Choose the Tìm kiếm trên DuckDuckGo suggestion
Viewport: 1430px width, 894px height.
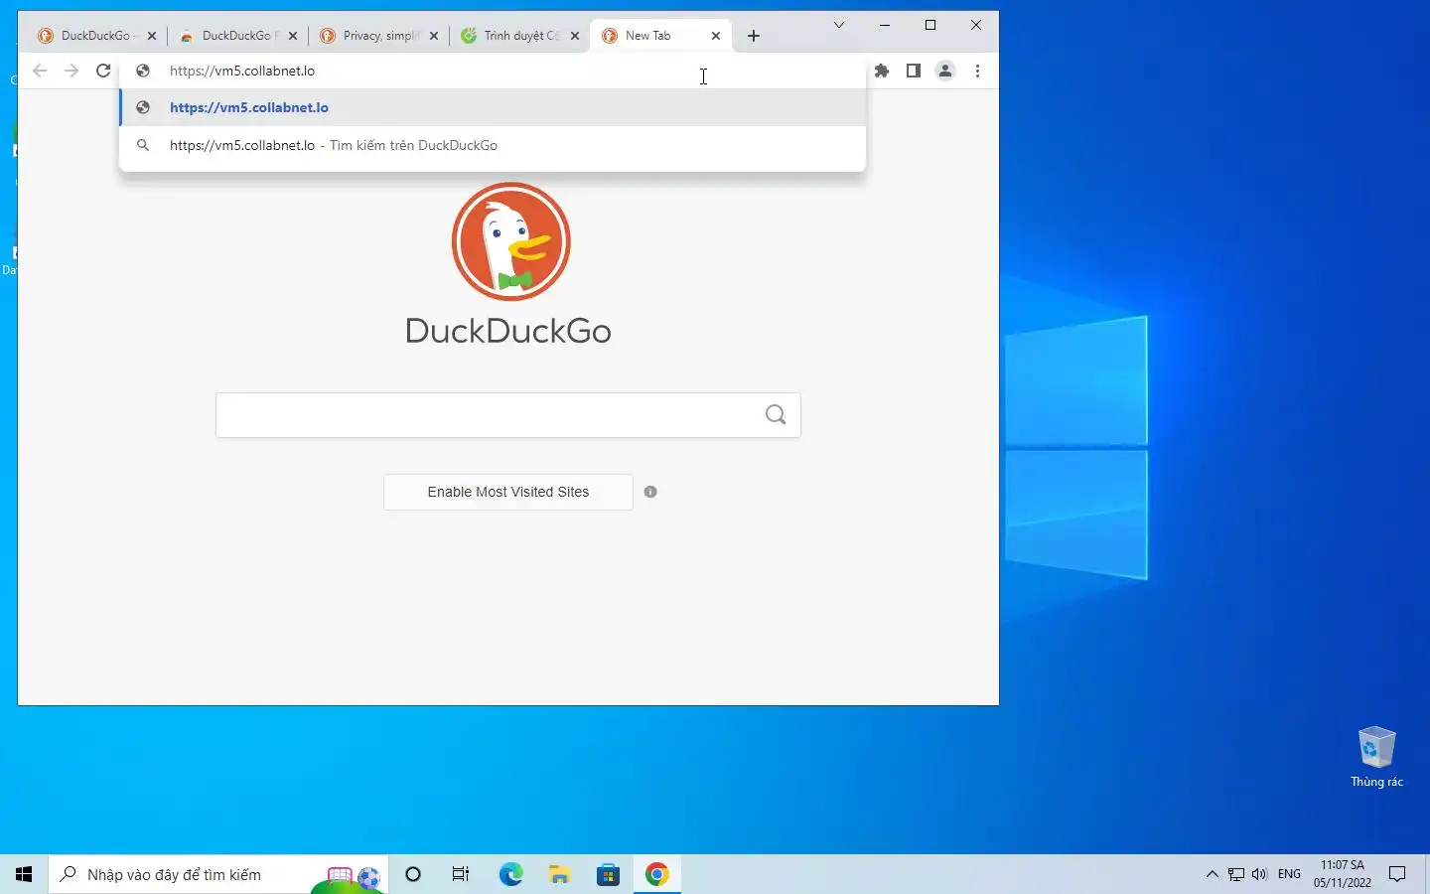493,145
